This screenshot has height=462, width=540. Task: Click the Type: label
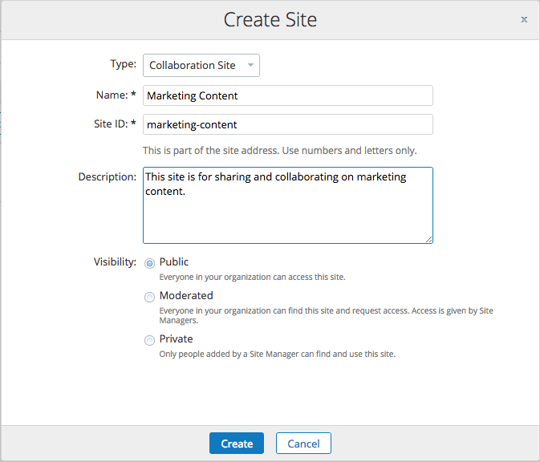point(124,64)
